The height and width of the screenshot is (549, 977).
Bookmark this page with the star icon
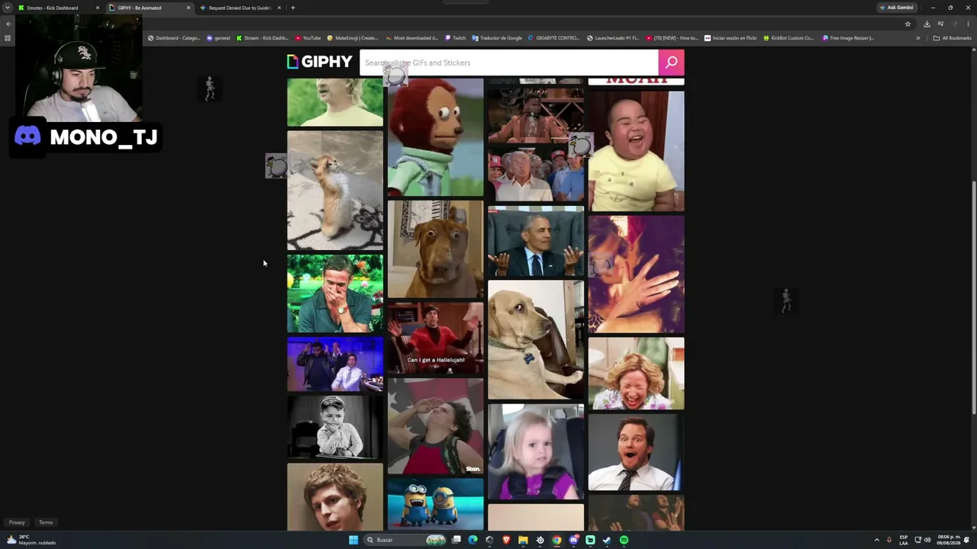(x=908, y=24)
